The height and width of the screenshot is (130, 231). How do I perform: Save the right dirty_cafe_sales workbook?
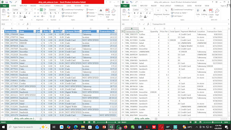pyautogui.click(x=127, y=2)
